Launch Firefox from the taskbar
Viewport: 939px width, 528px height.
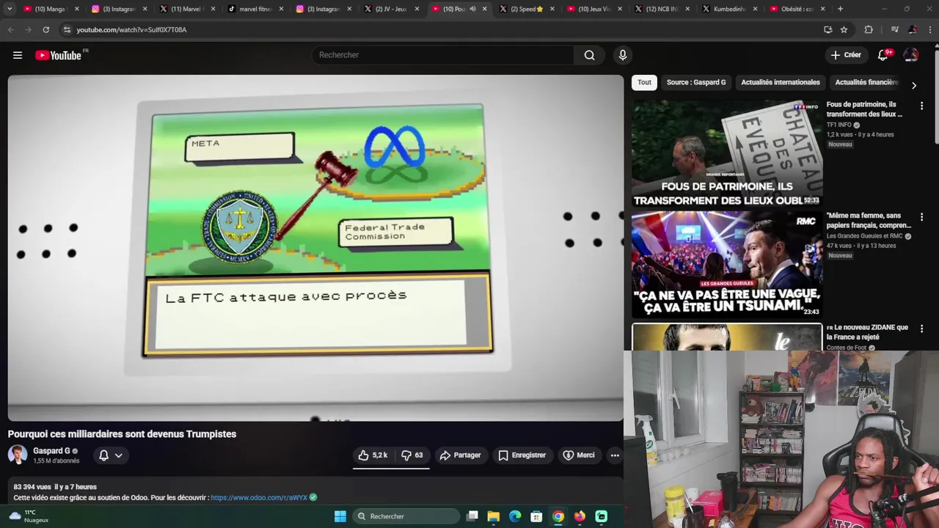click(580, 516)
